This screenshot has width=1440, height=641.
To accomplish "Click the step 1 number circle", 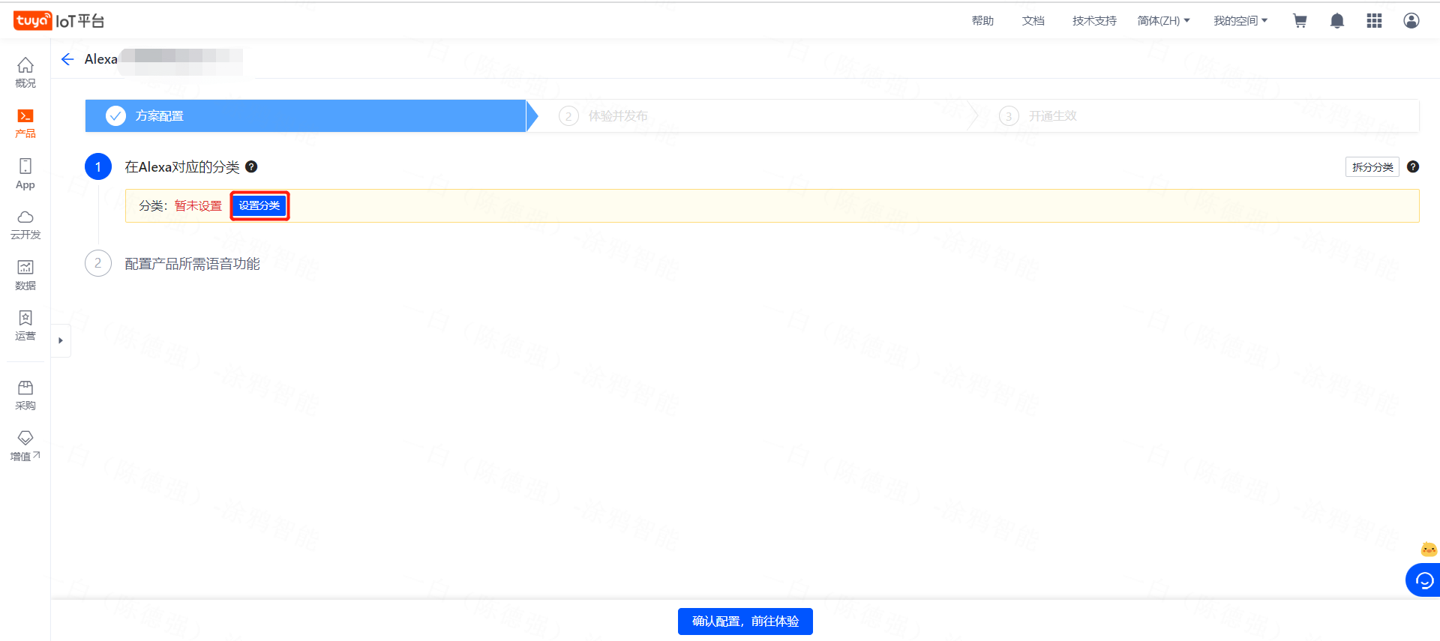I will tap(98, 166).
